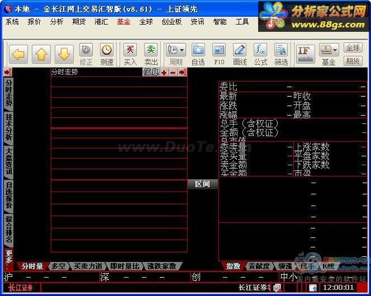Screen dimensions: 371x296
Task: Open the 报价 menu
Action: point(34,22)
